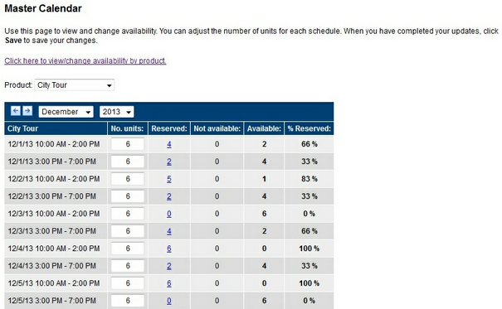This screenshot has height=309, width=502.
Task: Edit units field for 12/1/13 10:00 AM
Action: click(128, 144)
